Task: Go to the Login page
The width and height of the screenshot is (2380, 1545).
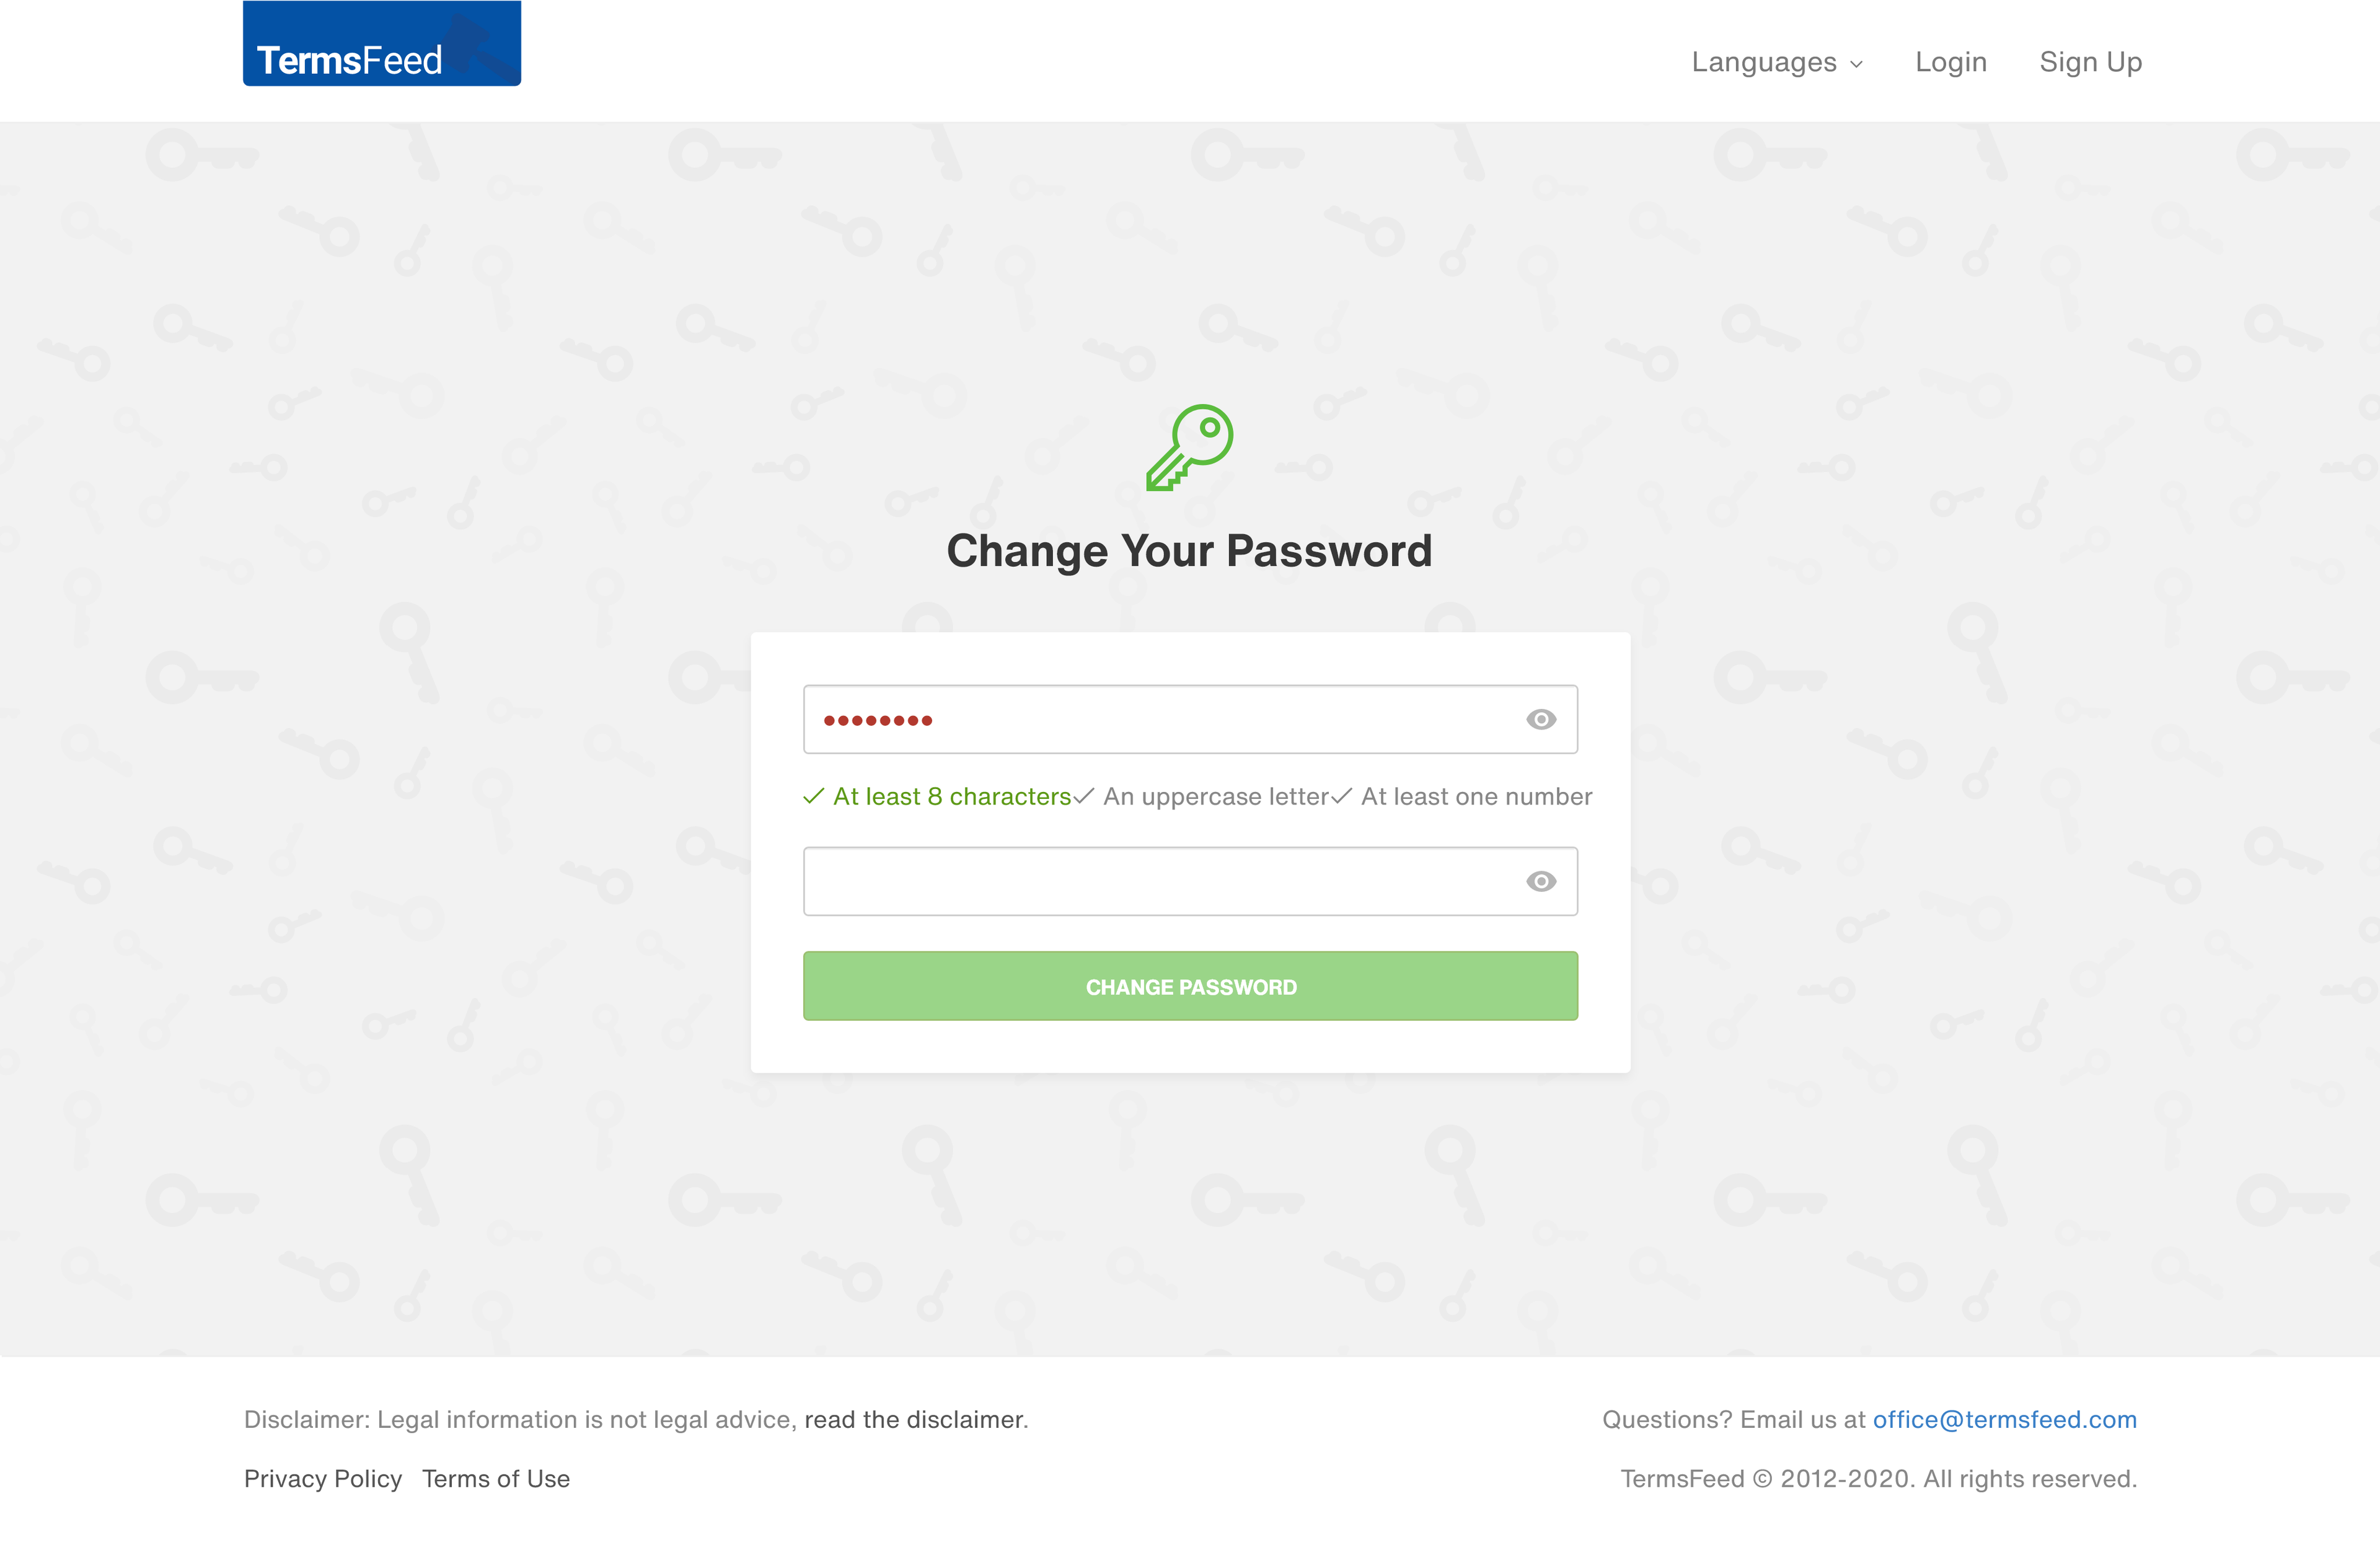Action: click(x=1951, y=62)
